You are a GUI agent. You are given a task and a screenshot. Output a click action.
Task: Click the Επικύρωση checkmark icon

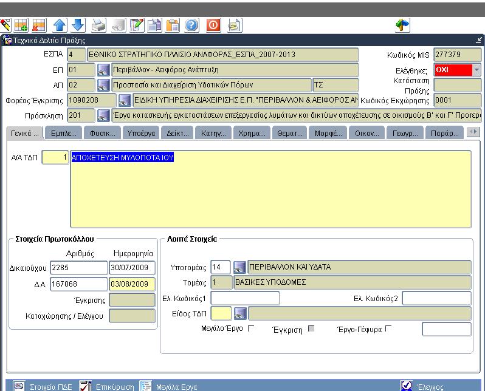coord(85,386)
